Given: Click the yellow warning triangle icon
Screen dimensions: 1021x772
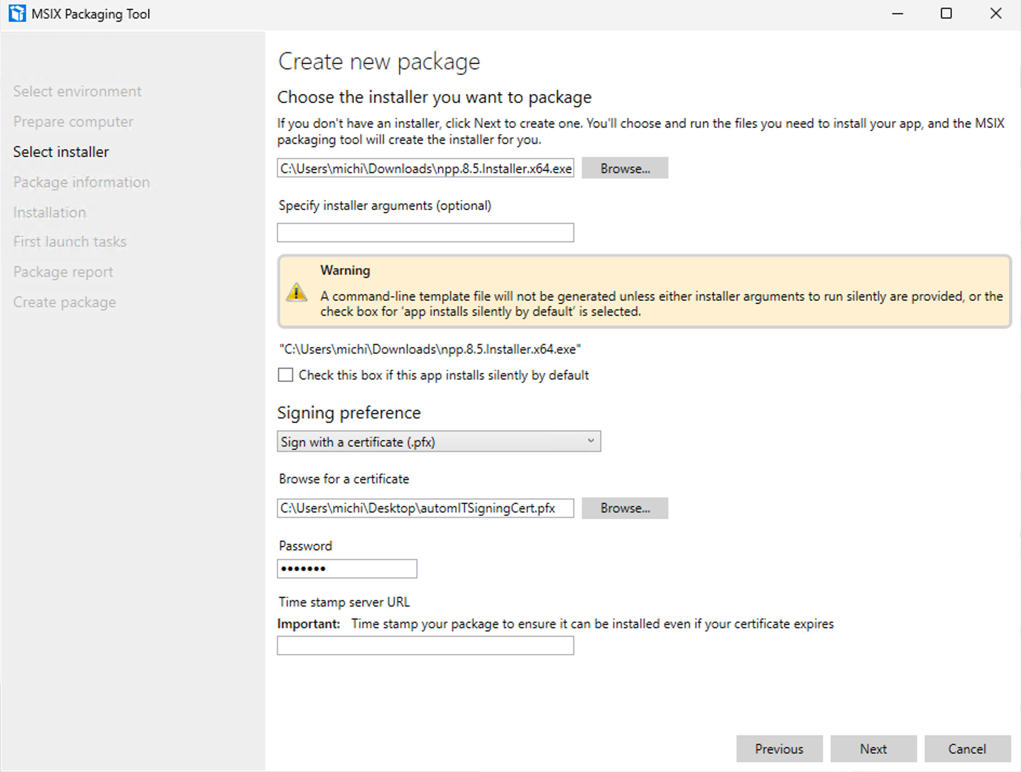Looking at the screenshot, I should click(x=296, y=292).
